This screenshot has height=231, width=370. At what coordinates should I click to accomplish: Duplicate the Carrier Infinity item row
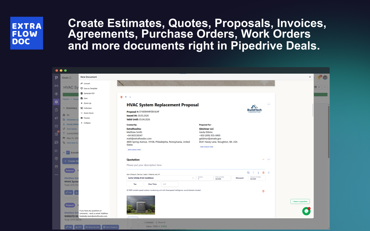point(248,172)
